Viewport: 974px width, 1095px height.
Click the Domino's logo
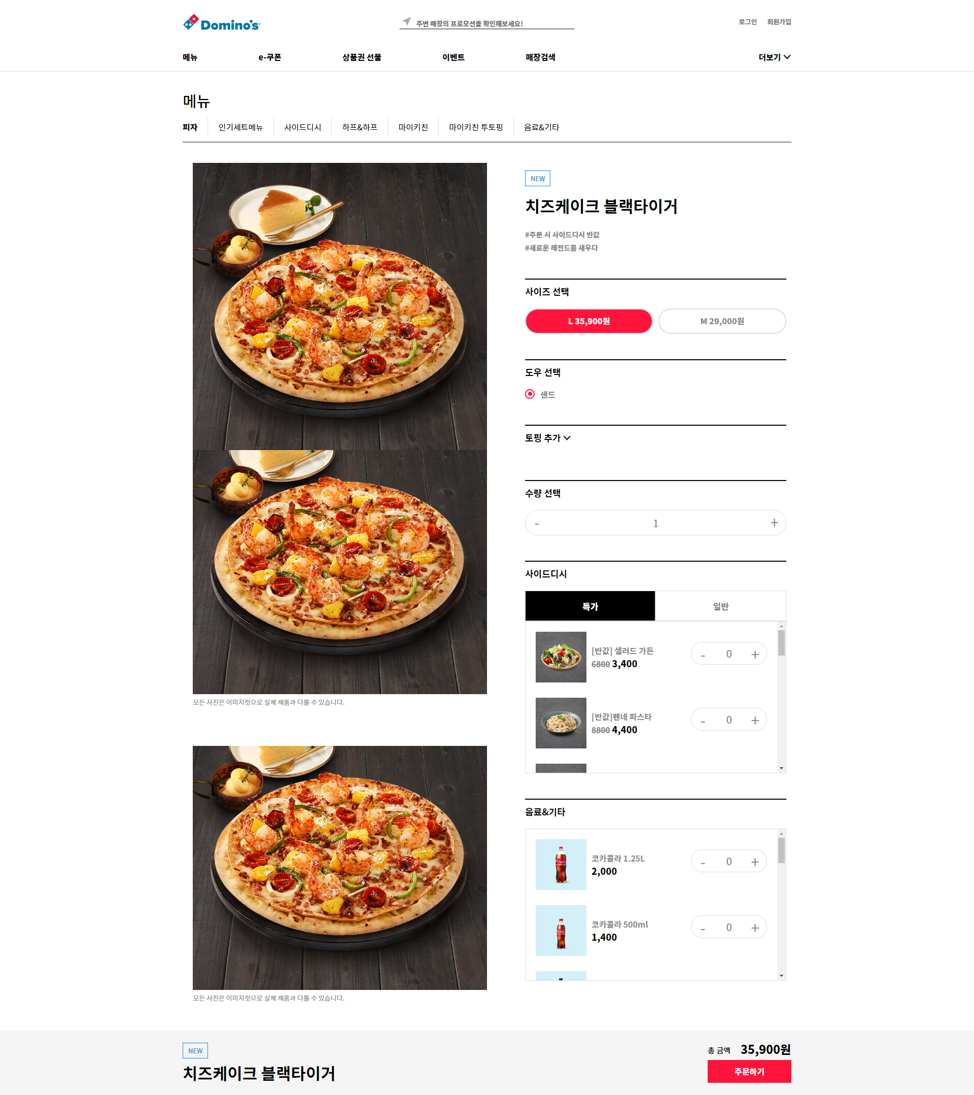click(x=221, y=23)
